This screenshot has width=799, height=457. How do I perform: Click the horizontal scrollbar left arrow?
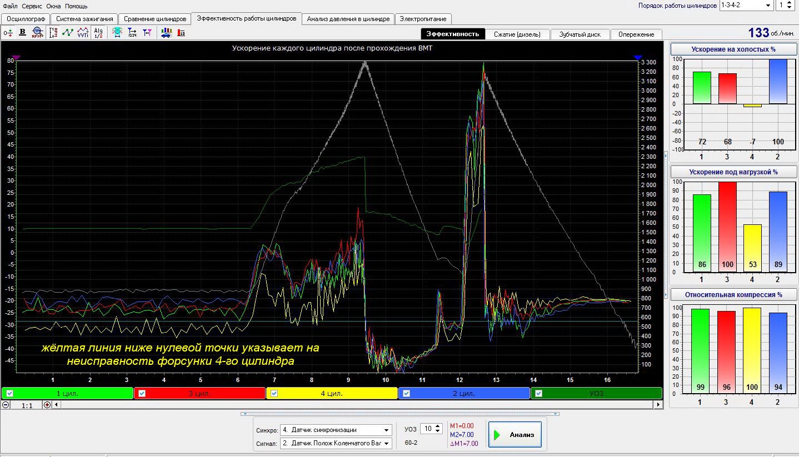(56, 405)
